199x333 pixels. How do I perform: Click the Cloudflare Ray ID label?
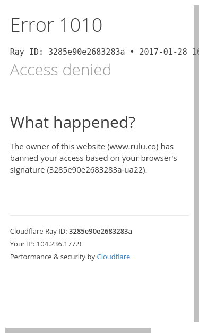[39, 231]
